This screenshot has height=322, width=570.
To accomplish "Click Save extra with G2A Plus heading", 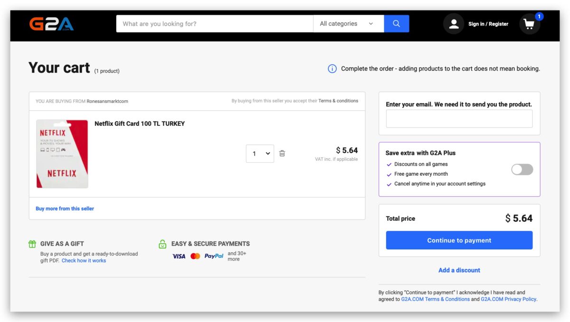I will [421, 153].
